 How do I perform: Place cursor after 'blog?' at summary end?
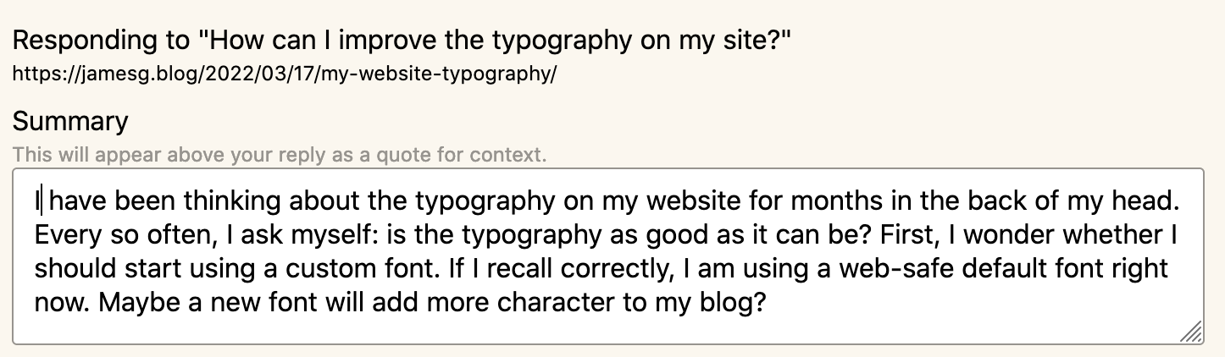[768, 304]
